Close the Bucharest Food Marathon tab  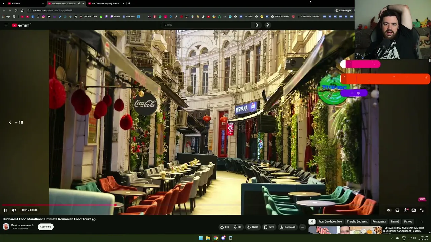83,3
